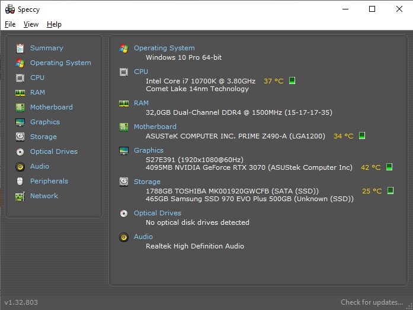Click the Network card icon in sidebar
This screenshot has width=413, height=310.
coord(20,196)
